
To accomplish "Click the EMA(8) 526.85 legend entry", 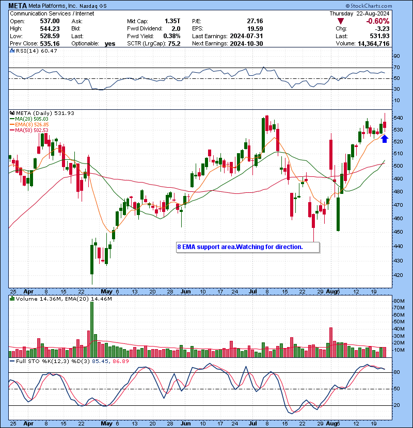I will point(32,124).
